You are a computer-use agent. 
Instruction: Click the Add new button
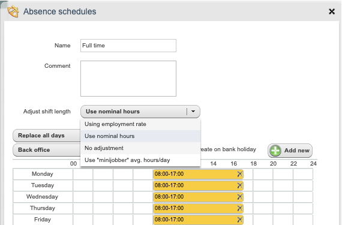click(290, 151)
